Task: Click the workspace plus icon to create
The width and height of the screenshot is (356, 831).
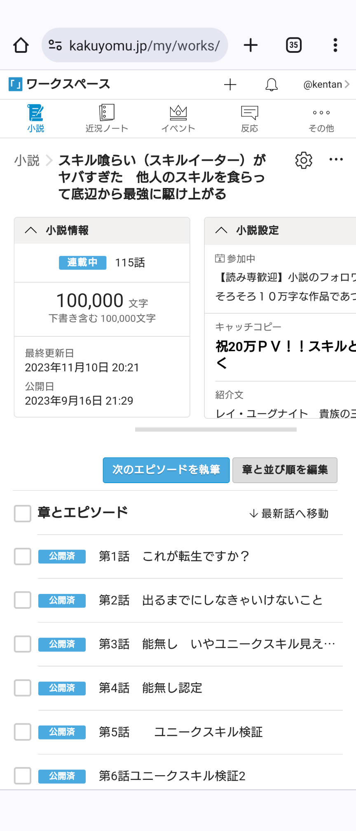Action: coord(230,85)
